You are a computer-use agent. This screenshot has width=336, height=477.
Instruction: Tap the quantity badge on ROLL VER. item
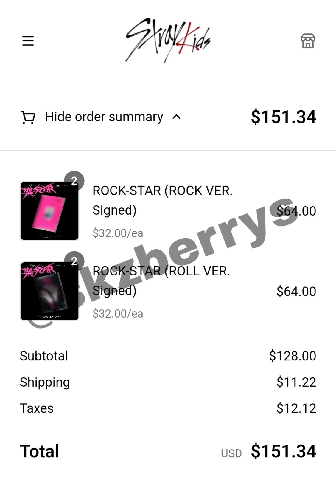pyautogui.click(x=74, y=261)
